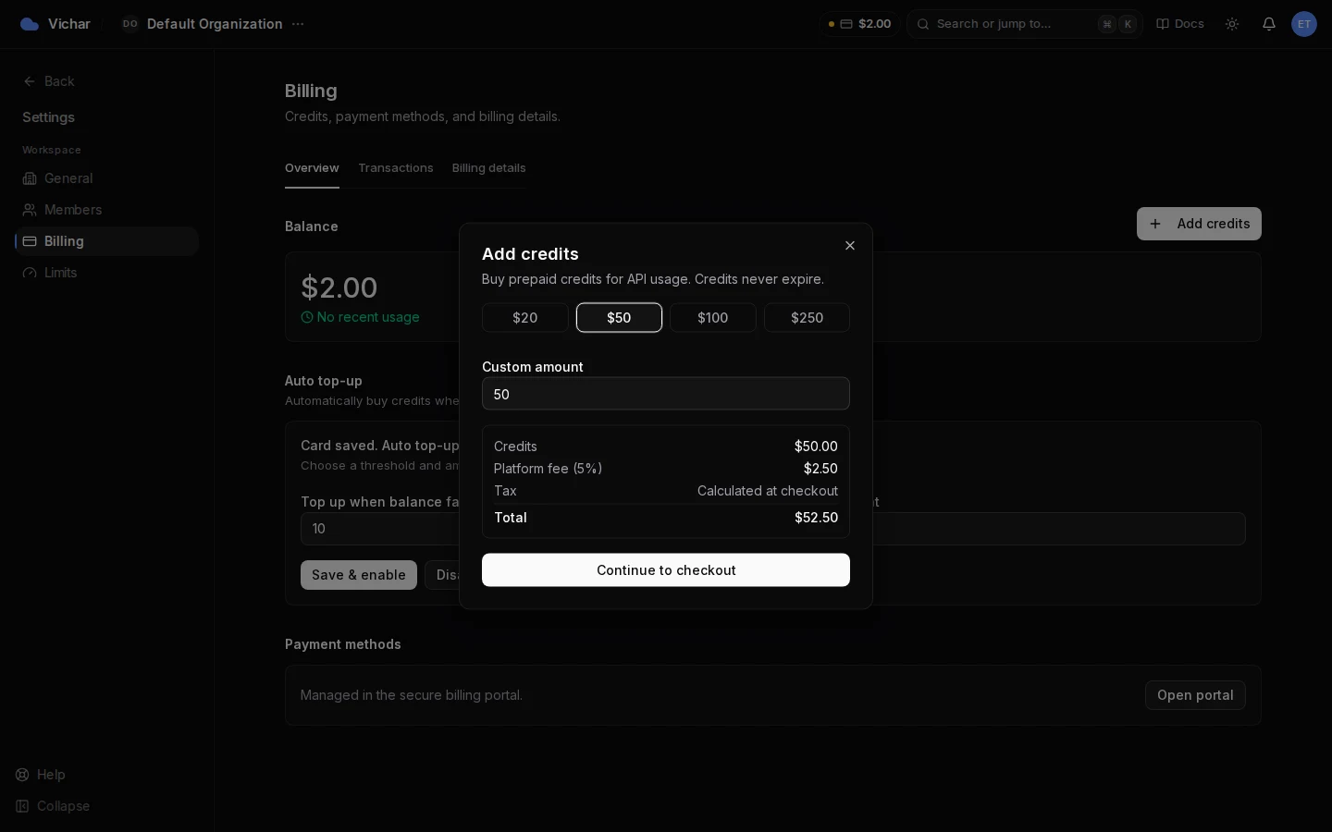Choose the $20 credit preset
Screen dimensions: 1332x832
525,318
